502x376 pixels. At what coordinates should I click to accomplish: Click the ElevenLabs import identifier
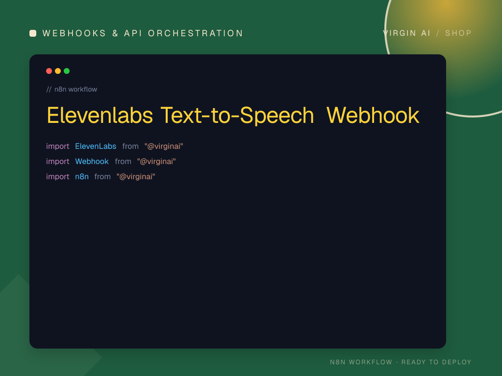[96, 146]
